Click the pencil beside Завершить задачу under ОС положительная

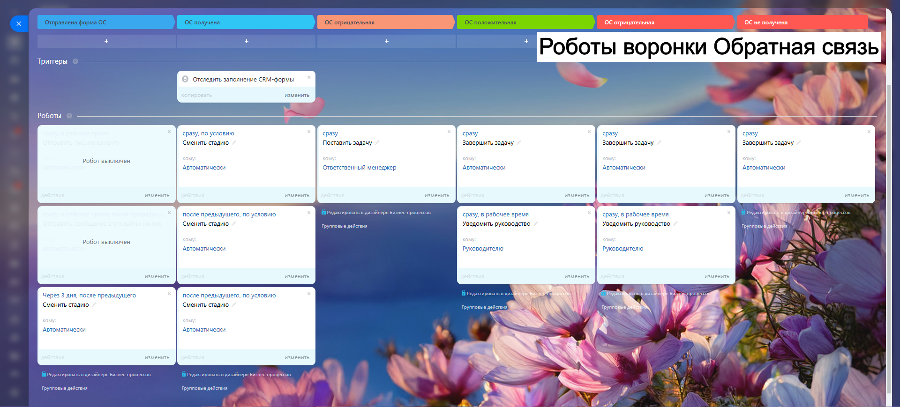[x=519, y=142]
